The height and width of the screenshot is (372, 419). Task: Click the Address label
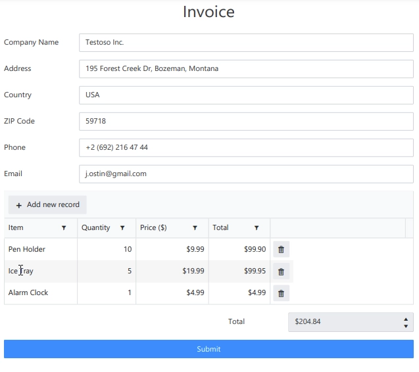pos(18,68)
